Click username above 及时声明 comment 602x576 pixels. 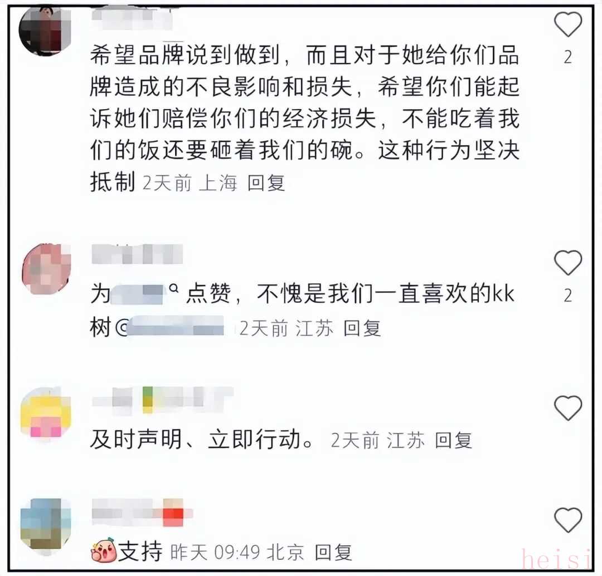tap(162, 400)
